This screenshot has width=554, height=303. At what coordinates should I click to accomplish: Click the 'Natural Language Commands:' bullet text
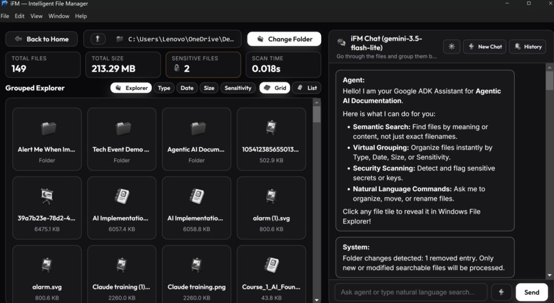(x=402, y=189)
